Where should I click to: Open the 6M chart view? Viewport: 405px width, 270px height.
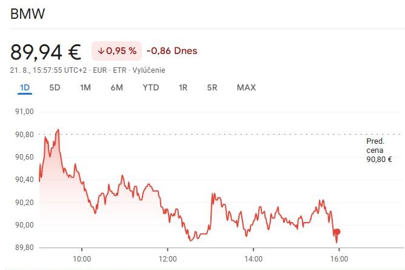click(x=117, y=87)
